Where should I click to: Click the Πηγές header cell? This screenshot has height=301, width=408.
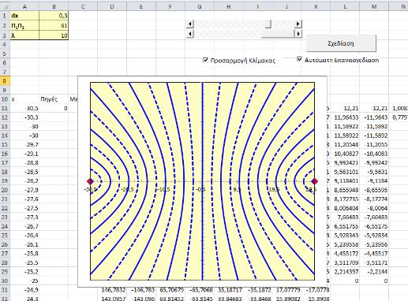pos(49,99)
